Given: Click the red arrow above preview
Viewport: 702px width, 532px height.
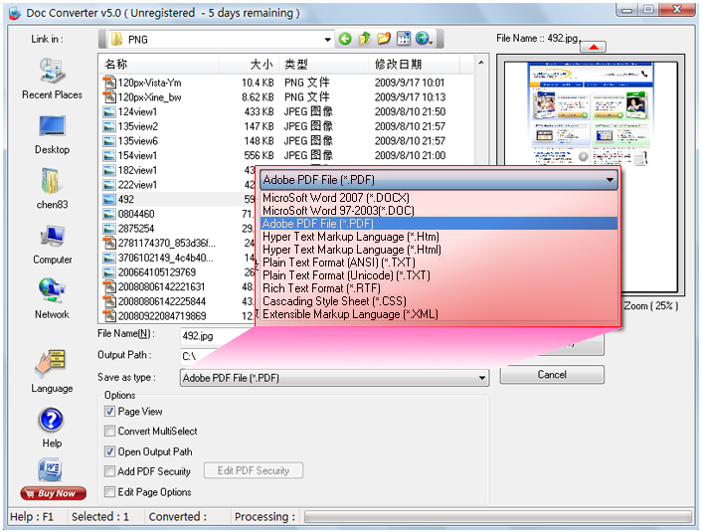Looking at the screenshot, I should pyautogui.click(x=592, y=47).
